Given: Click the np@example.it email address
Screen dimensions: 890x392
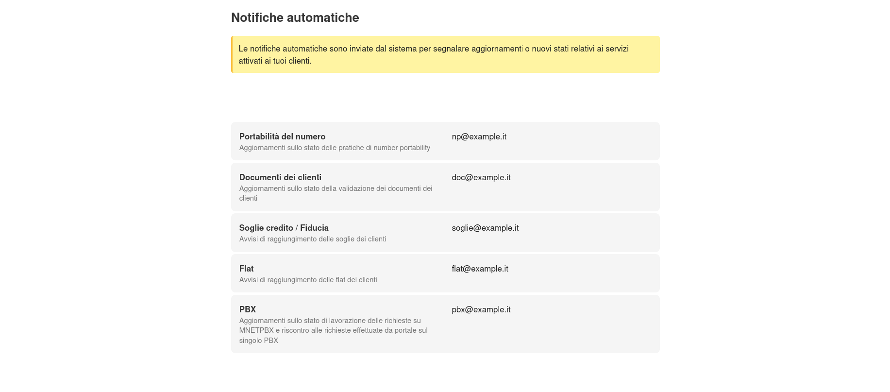Looking at the screenshot, I should click(x=479, y=136).
